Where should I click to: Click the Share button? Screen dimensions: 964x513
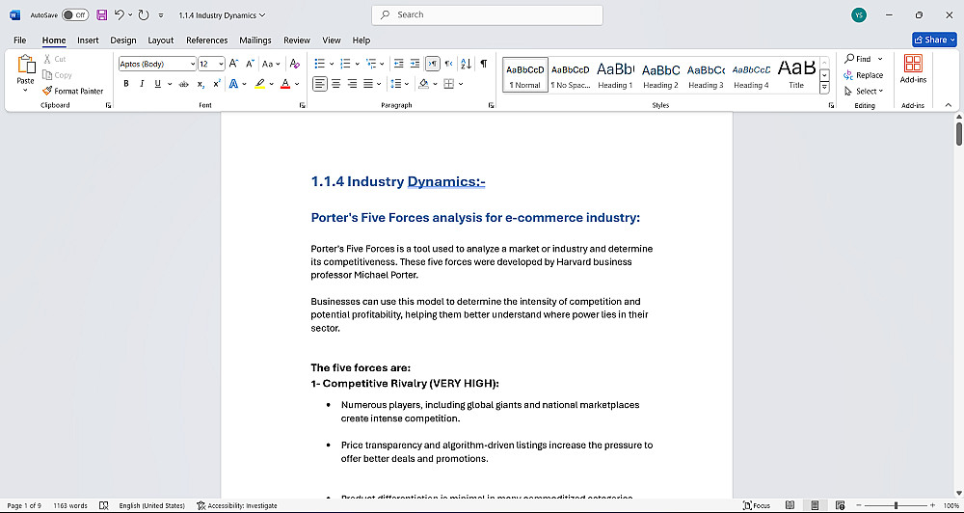click(933, 40)
